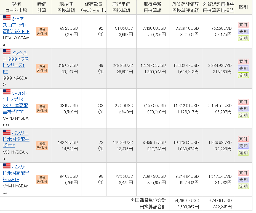Click the 外貨建評価額 column header
256x213 pixels.
[x=186, y=7]
